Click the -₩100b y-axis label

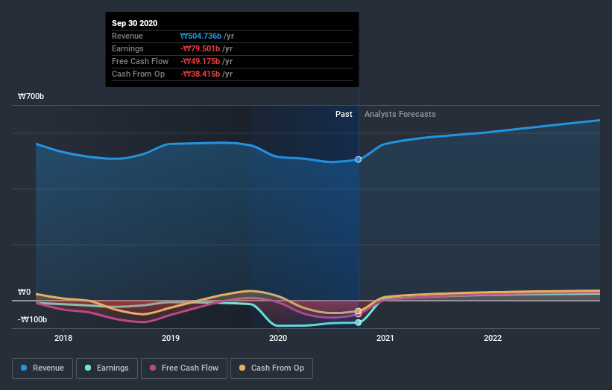[x=32, y=319]
